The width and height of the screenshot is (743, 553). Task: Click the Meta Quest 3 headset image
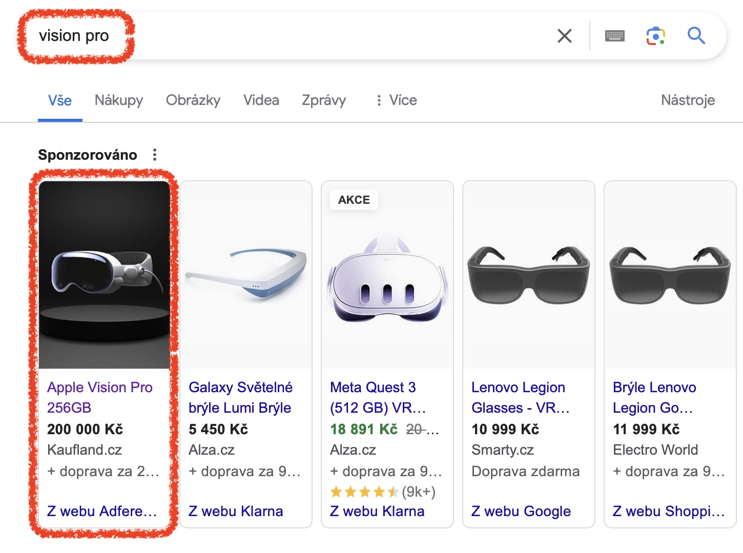pos(387,274)
